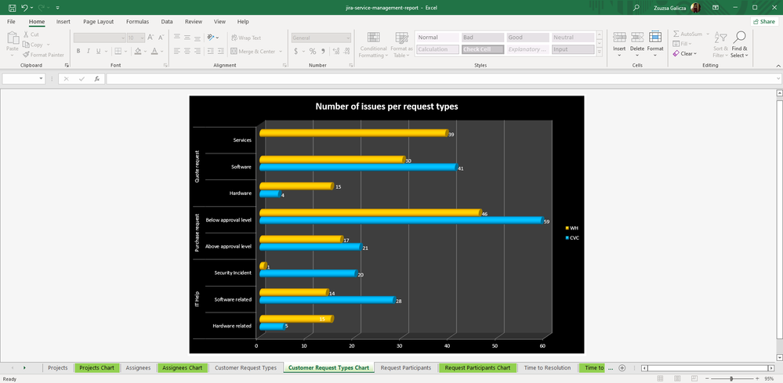Click the Format cells icon
Screen dimensions: 783x383
[x=655, y=38]
